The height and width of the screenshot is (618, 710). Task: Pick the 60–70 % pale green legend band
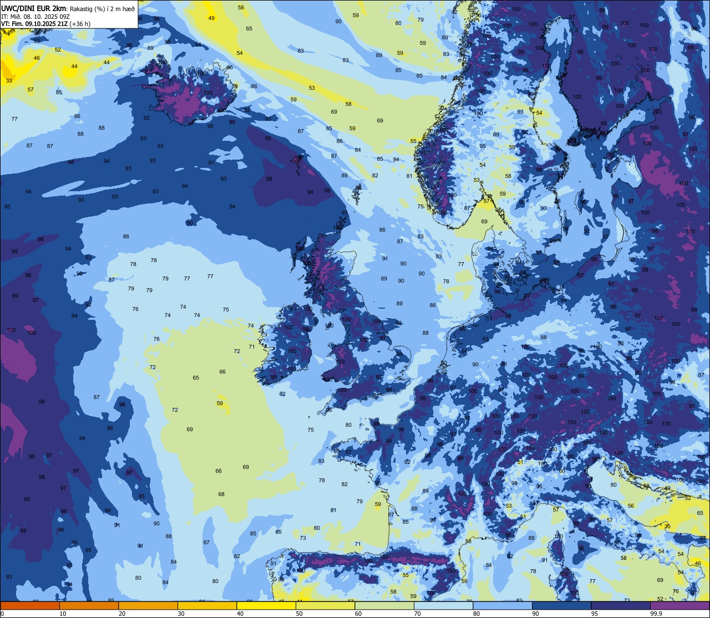pyautogui.click(x=384, y=605)
